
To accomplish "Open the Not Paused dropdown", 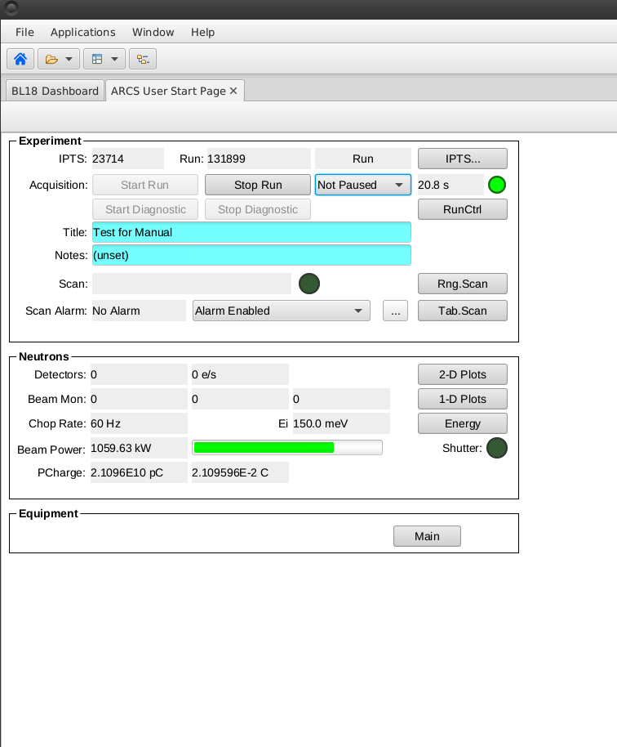I will tap(362, 185).
